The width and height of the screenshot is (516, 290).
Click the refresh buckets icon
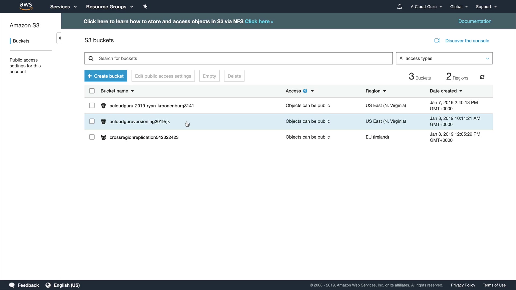[482, 77]
